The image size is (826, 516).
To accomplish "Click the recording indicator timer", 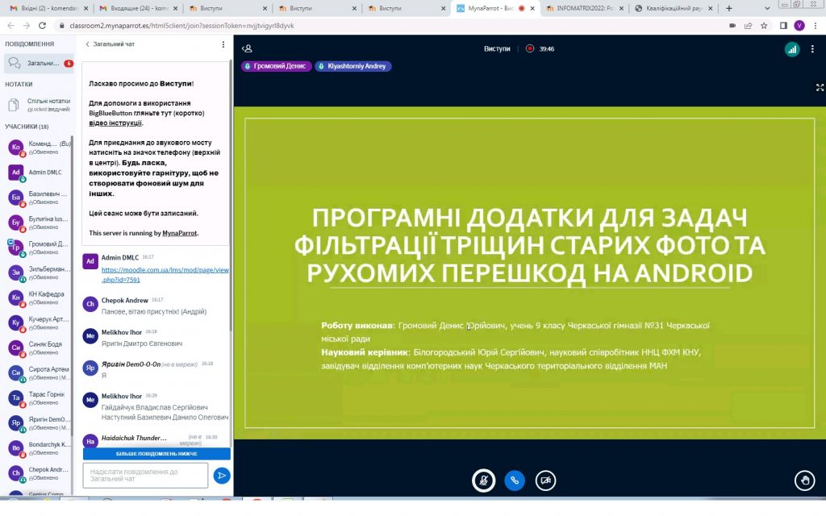I will (x=540, y=48).
